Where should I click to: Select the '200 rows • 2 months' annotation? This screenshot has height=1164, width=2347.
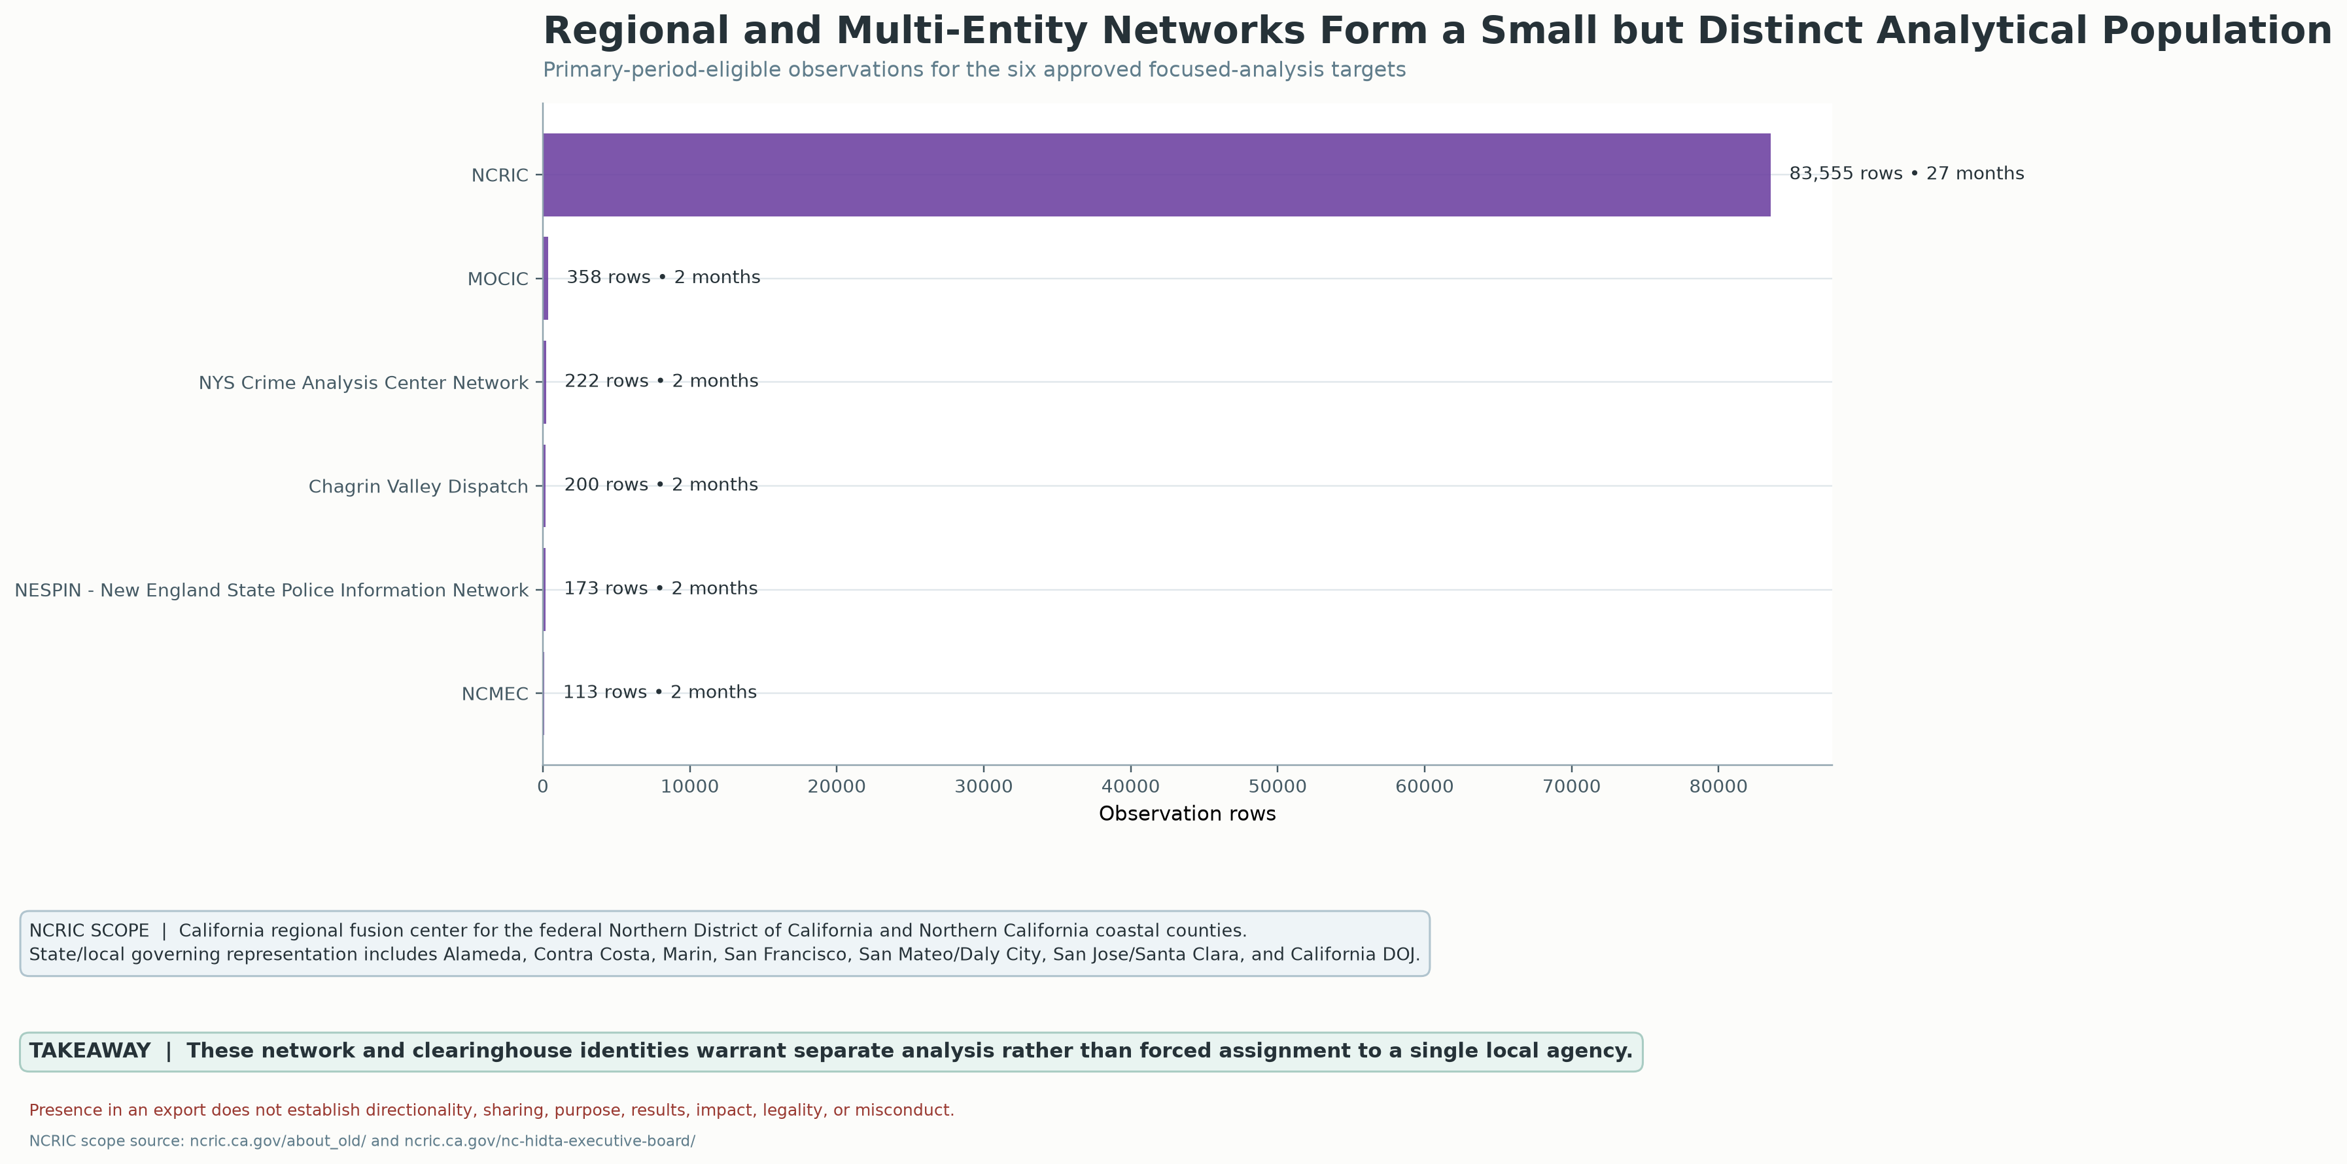(661, 485)
